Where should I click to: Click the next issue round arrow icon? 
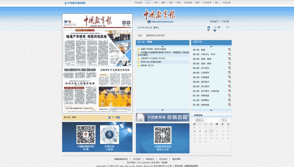215,30
